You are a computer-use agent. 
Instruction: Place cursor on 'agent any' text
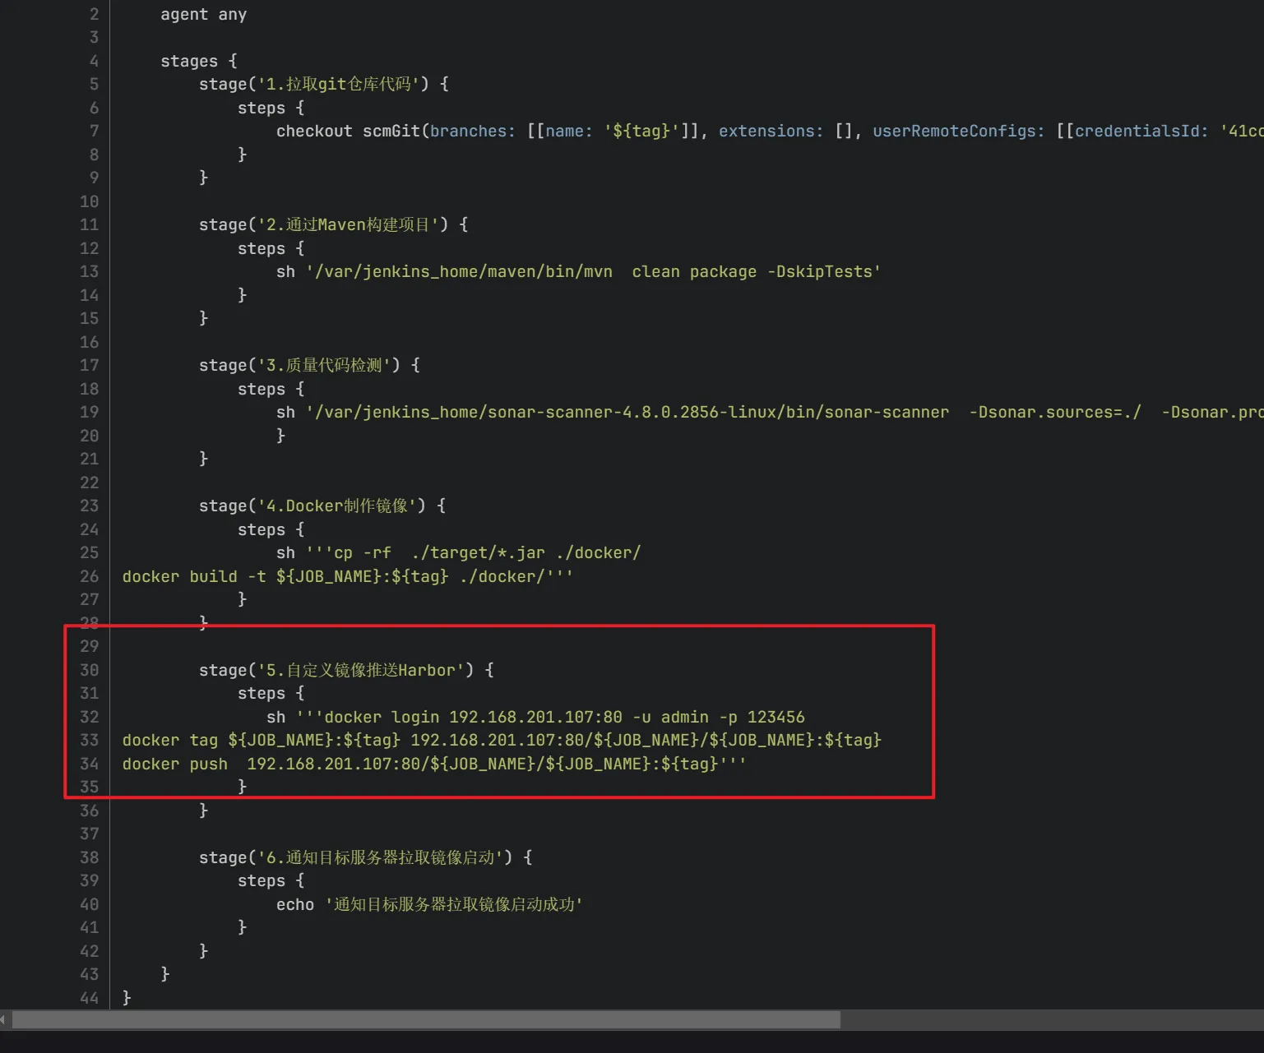coord(203,14)
